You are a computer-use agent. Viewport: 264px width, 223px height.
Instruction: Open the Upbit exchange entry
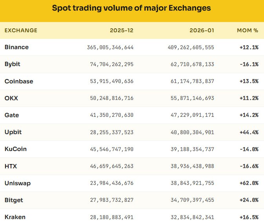tap(13, 132)
